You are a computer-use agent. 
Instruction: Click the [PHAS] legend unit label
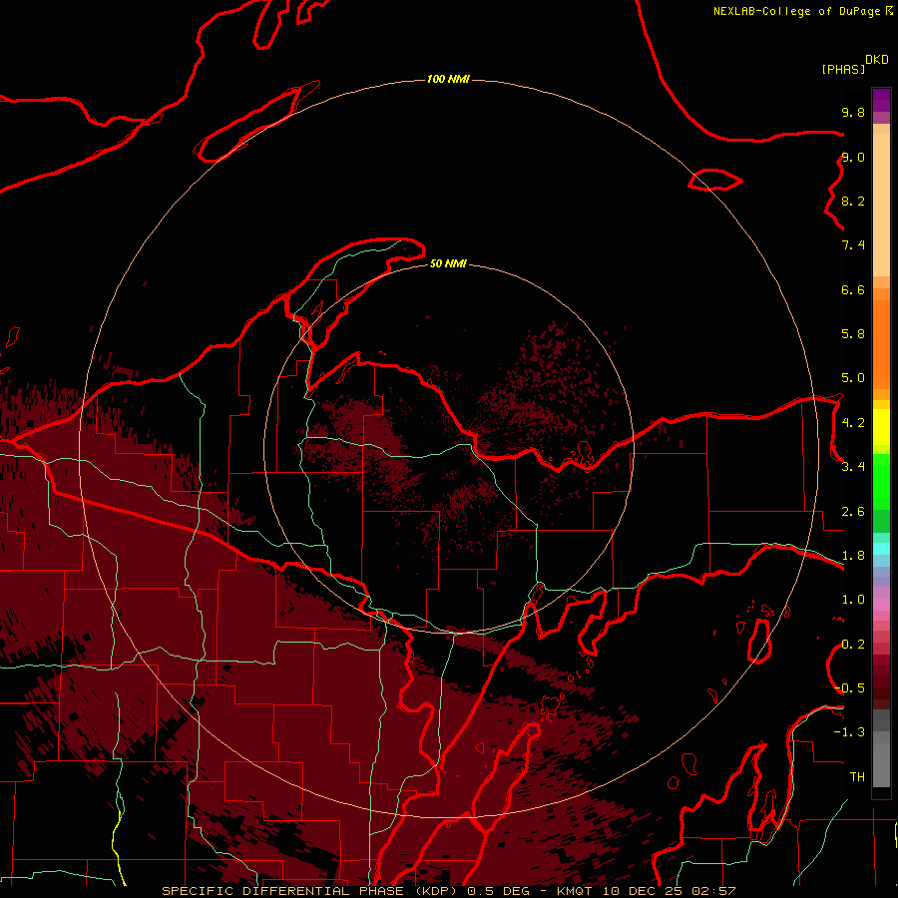843,69
